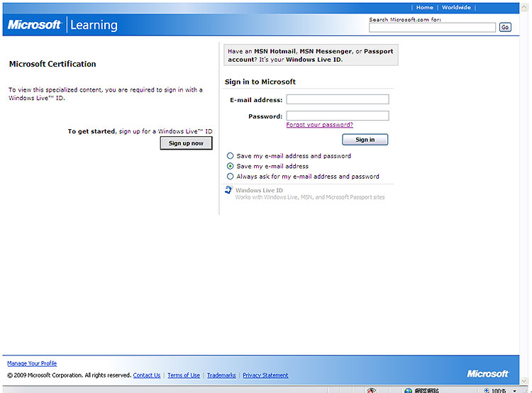This screenshot has height=393, width=532.
Task: Open the Trademarks footer link
Action: (221, 375)
